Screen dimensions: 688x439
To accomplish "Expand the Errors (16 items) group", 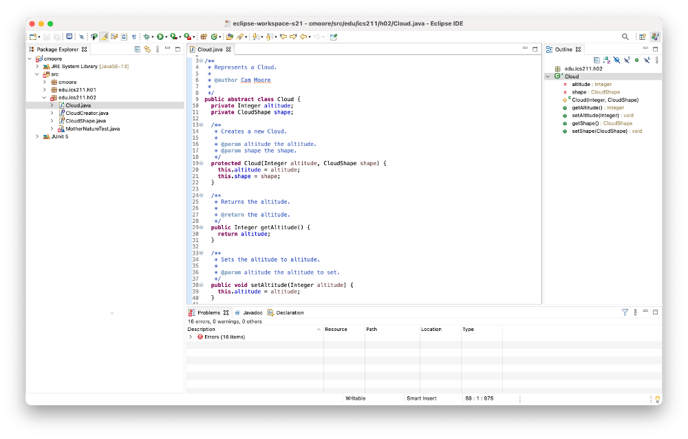I will (x=191, y=337).
